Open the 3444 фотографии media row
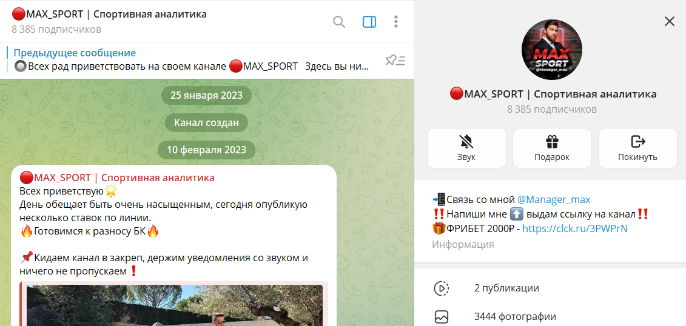Image resolution: width=686 pixels, height=326 pixels. point(550,316)
